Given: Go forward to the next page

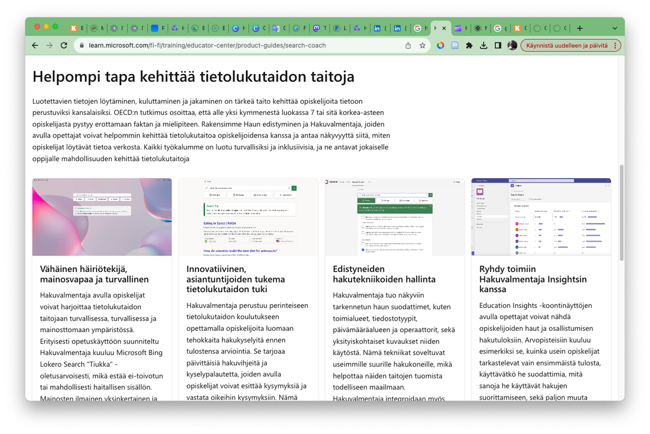Looking at the screenshot, I should coord(49,45).
